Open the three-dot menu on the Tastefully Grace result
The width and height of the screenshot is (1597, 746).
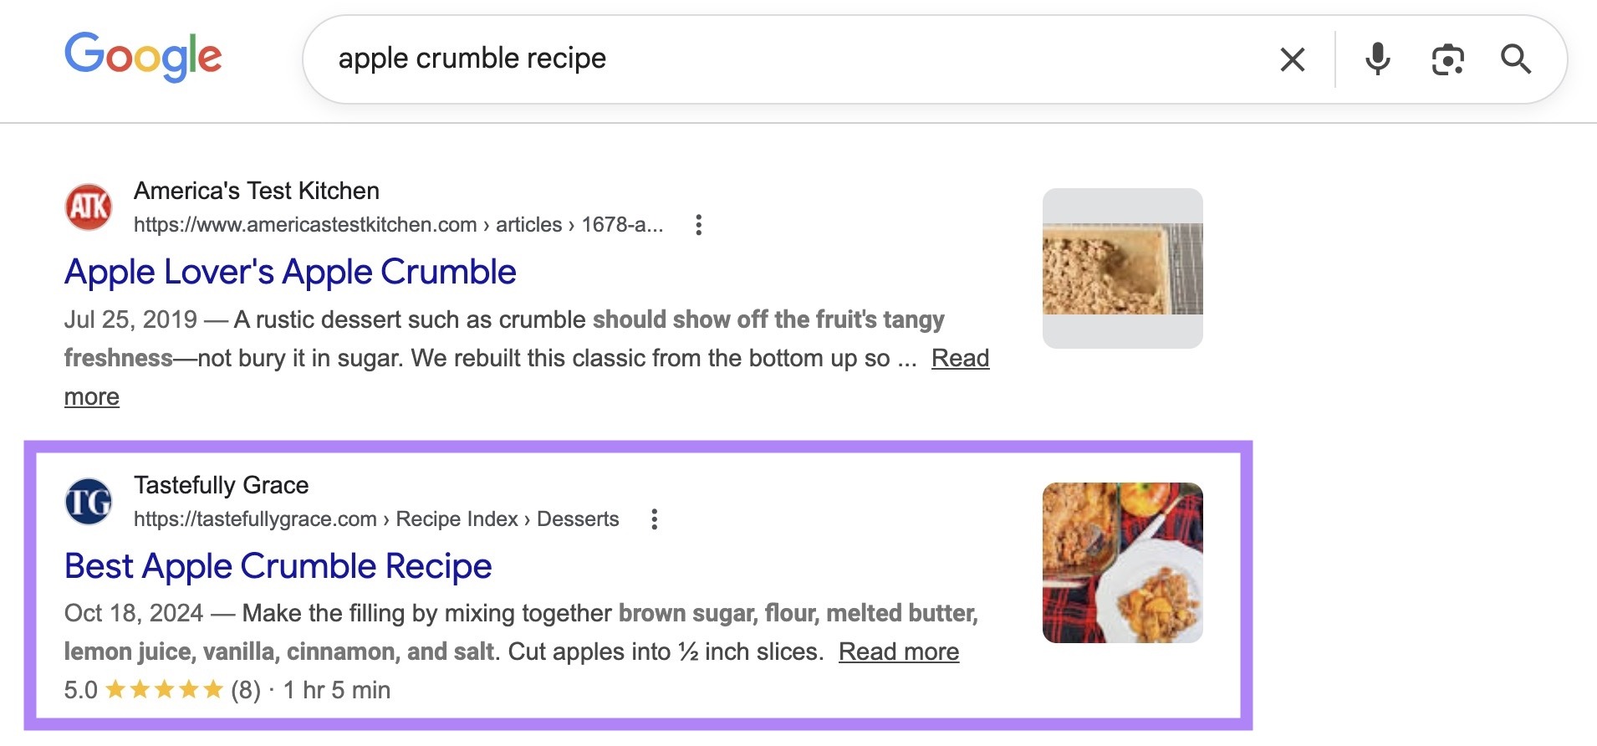coord(656,519)
